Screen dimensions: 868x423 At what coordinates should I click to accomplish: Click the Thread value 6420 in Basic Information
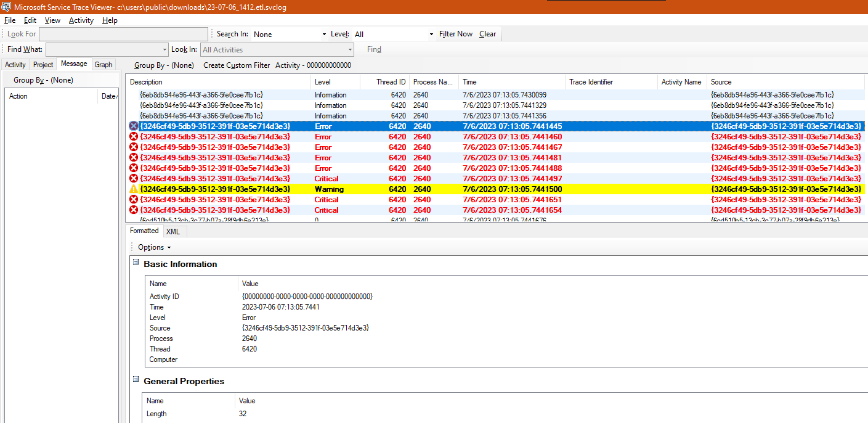249,349
